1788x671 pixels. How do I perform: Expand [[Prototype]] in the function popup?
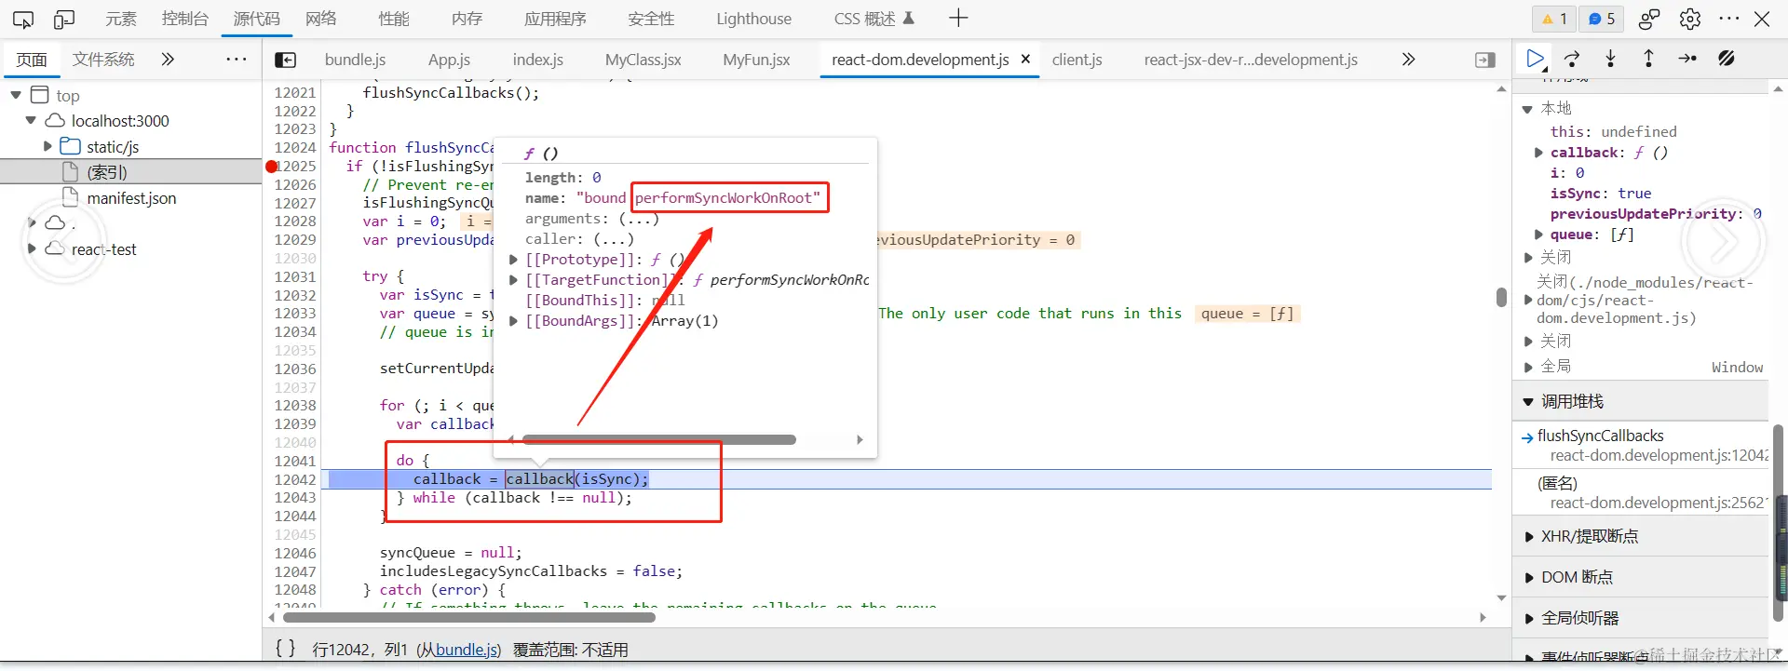pyautogui.click(x=513, y=260)
